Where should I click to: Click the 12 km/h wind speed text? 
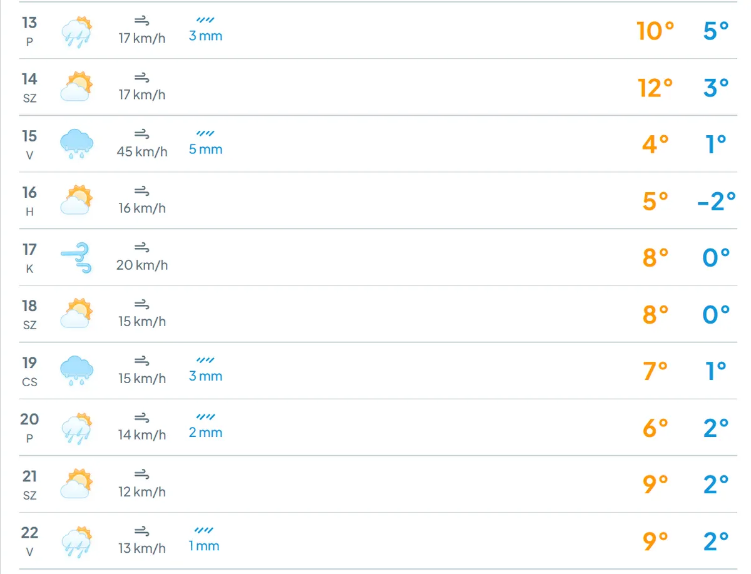pyautogui.click(x=142, y=492)
